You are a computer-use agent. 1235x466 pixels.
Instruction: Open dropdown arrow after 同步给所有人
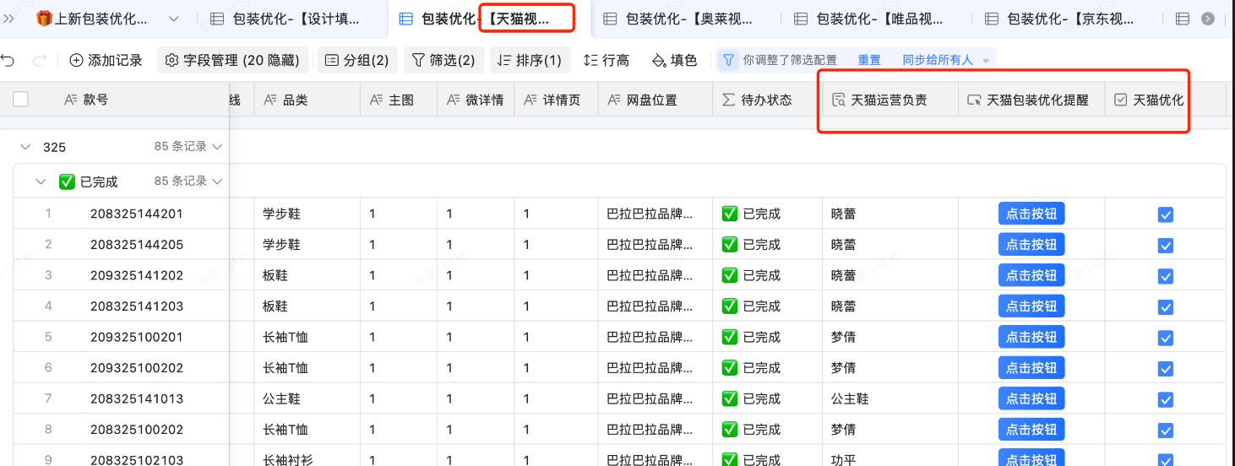(985, 61)
